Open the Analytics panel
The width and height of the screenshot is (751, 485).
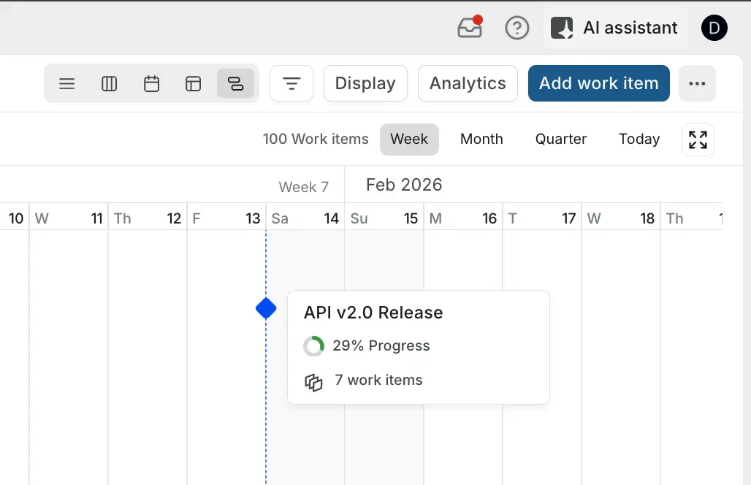[468, 83]
